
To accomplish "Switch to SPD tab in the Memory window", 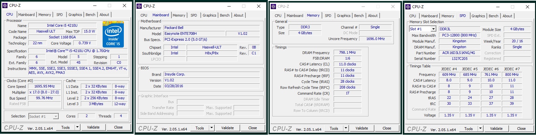I will click(328, 16).
